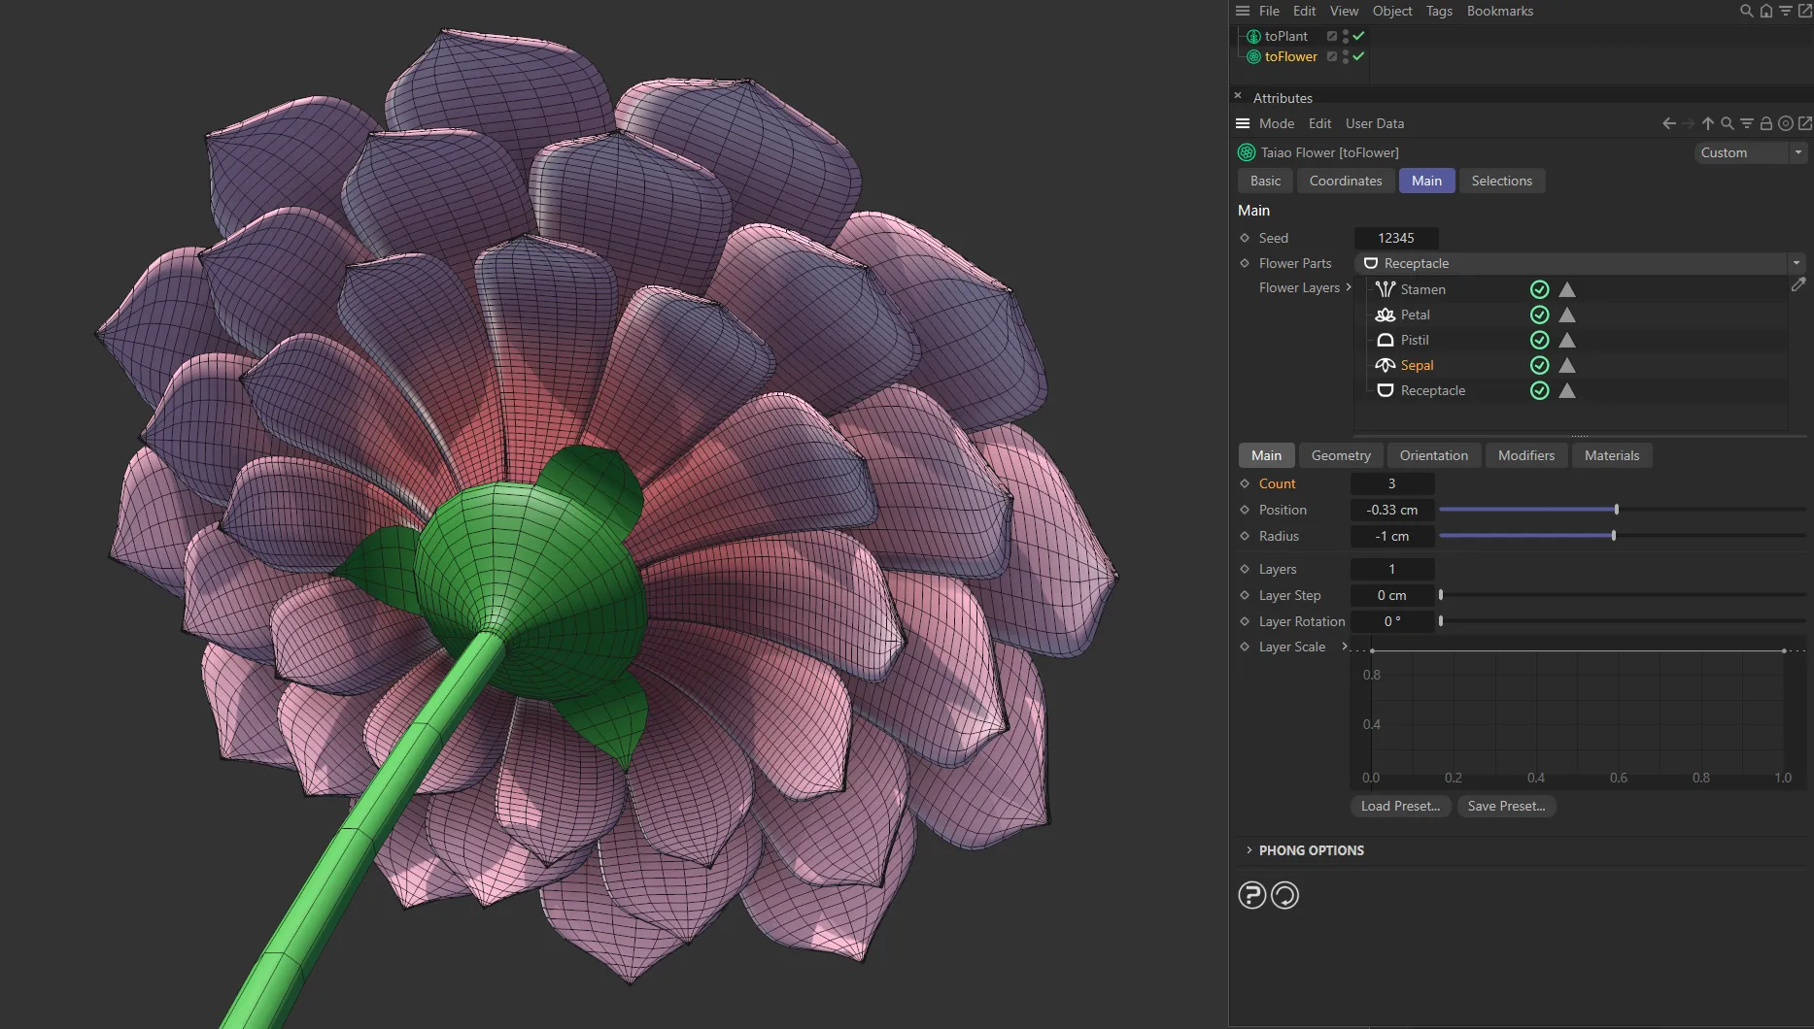Click the Load Preset button
The width and height of the screenshot is (1814, 1029).
point(1400,806)
